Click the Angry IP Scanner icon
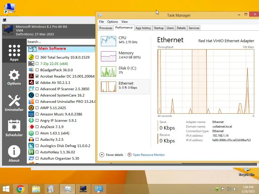This screenshot has width=259, height=194. (31, 120)
